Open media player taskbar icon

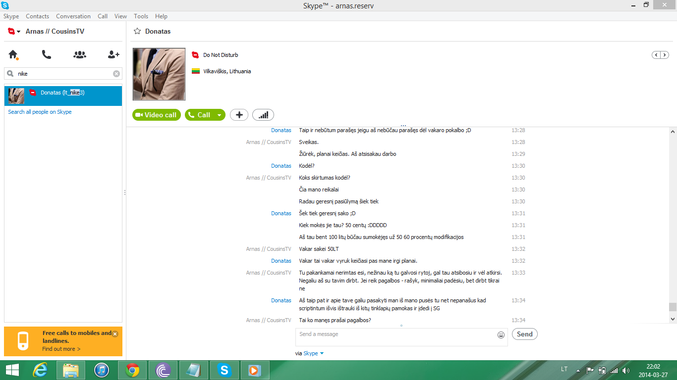(x=255, y=370)
